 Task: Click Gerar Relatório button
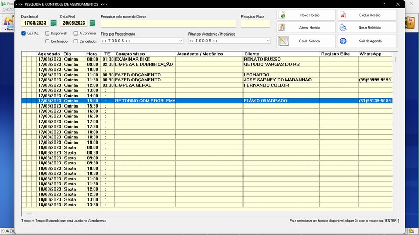(368, 28)
